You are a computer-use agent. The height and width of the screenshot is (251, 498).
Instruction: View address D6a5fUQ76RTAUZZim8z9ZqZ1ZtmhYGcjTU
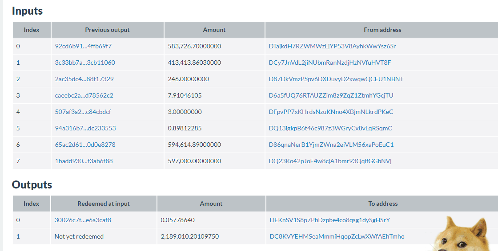click(x=331, y=95)
